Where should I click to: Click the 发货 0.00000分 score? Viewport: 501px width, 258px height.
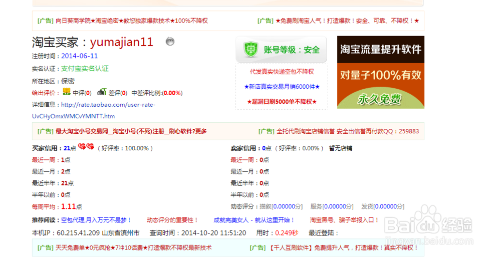point(383,206)
